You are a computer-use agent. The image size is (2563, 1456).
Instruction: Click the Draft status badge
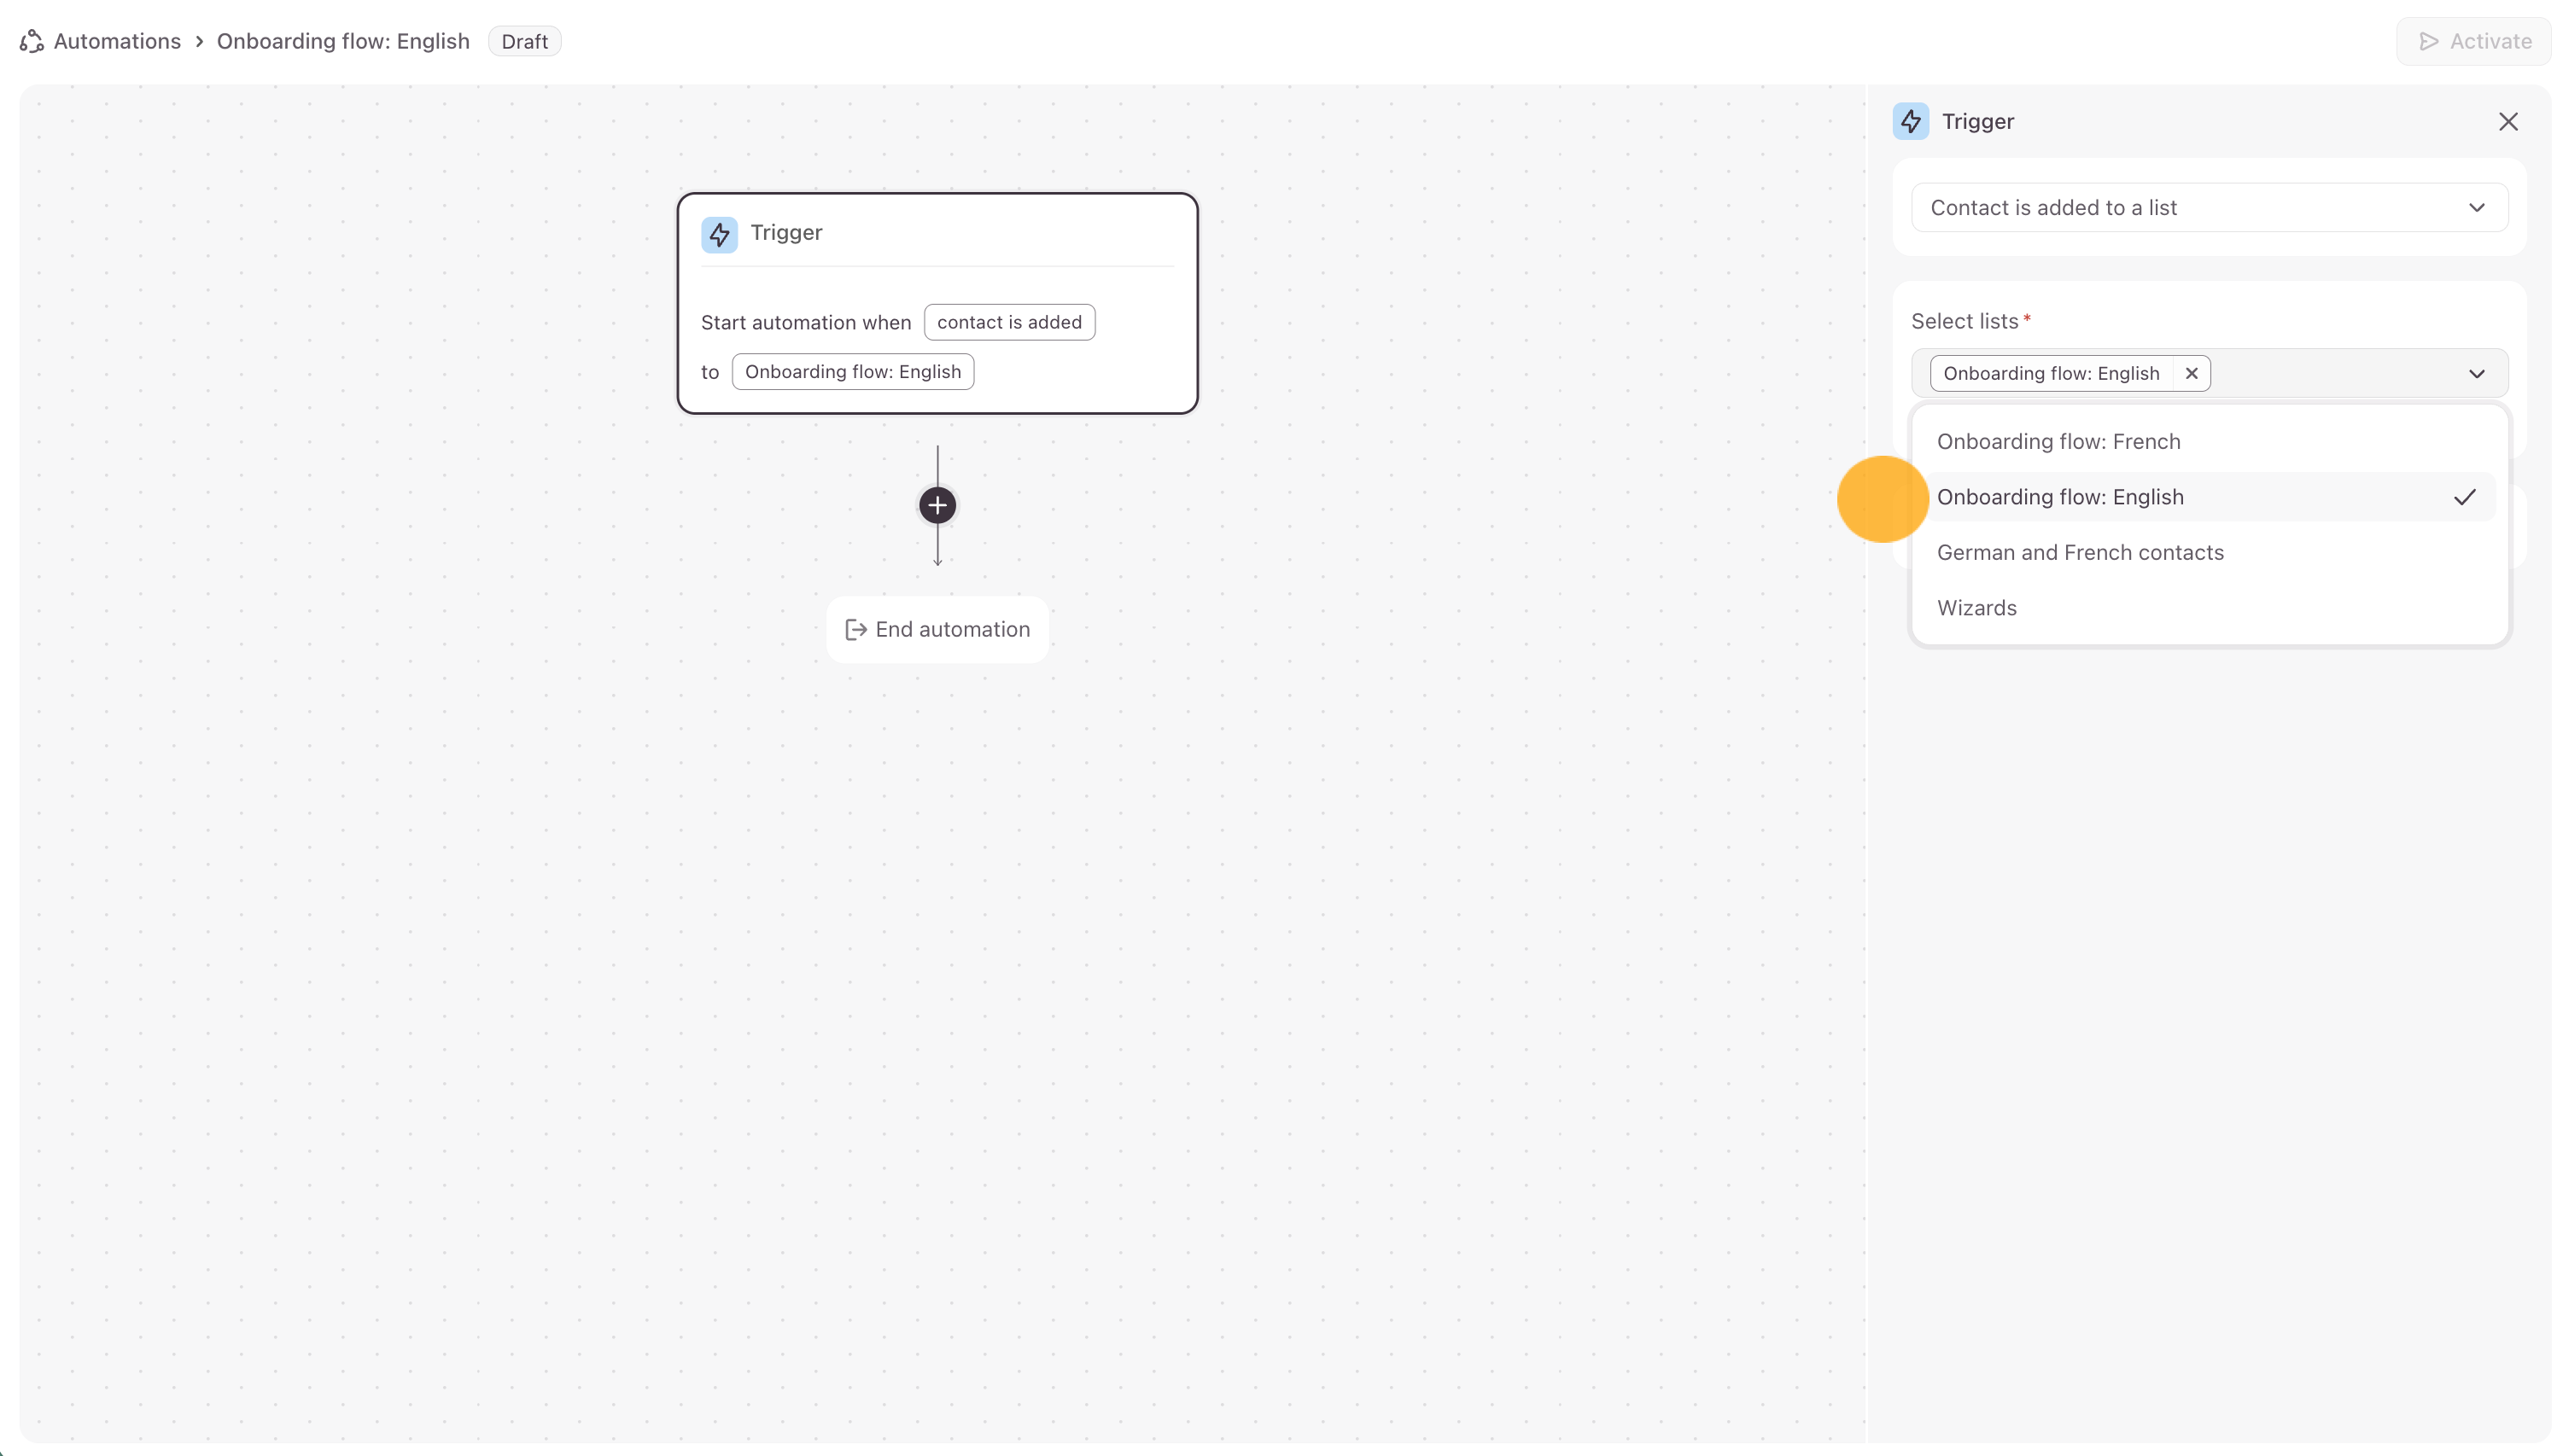click(524, 42)
